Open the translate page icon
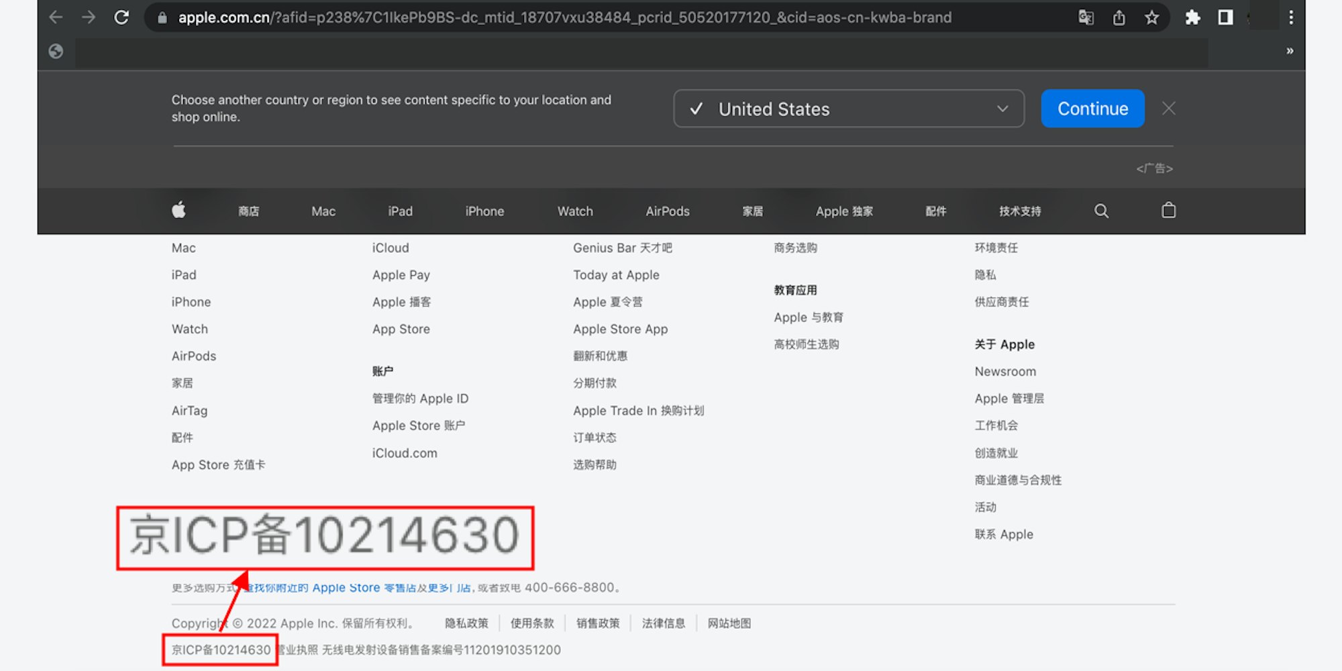The width and height of the screenshot is (1342, 671). pyautogui.click(x=1086, y=17)
